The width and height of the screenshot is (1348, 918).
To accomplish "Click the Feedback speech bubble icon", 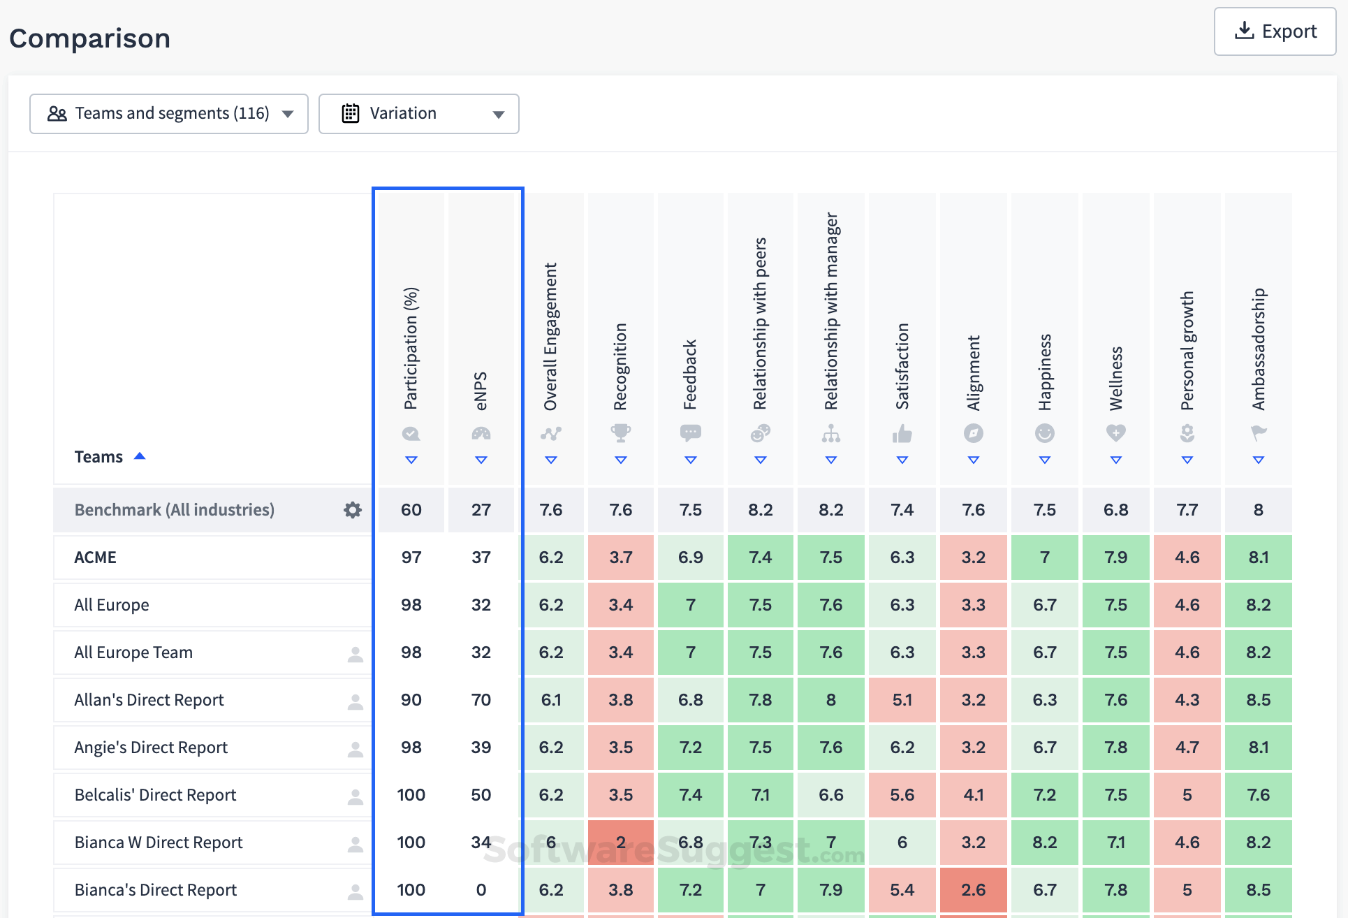I will (x=690, y=433).
